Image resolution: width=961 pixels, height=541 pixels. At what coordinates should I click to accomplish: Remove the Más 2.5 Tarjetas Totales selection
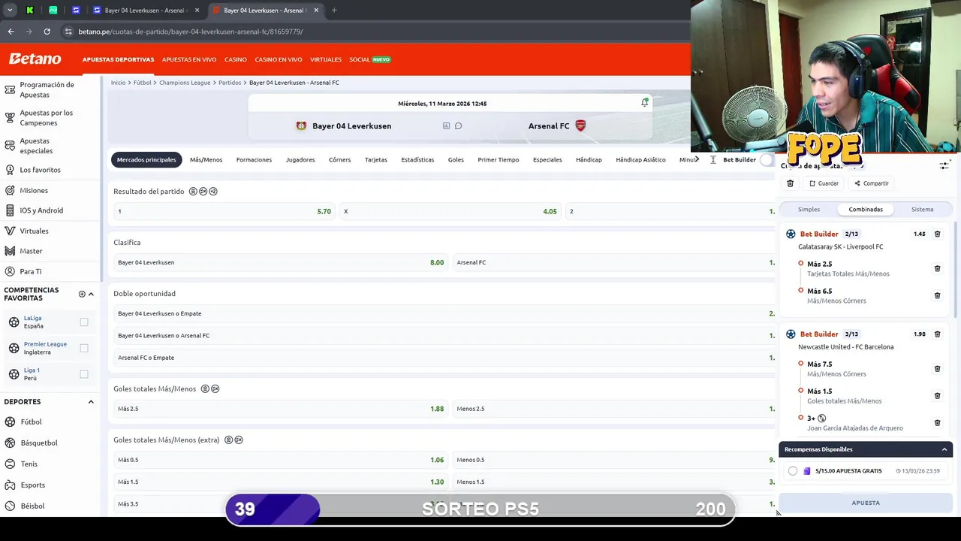click(x=937, y=268)
